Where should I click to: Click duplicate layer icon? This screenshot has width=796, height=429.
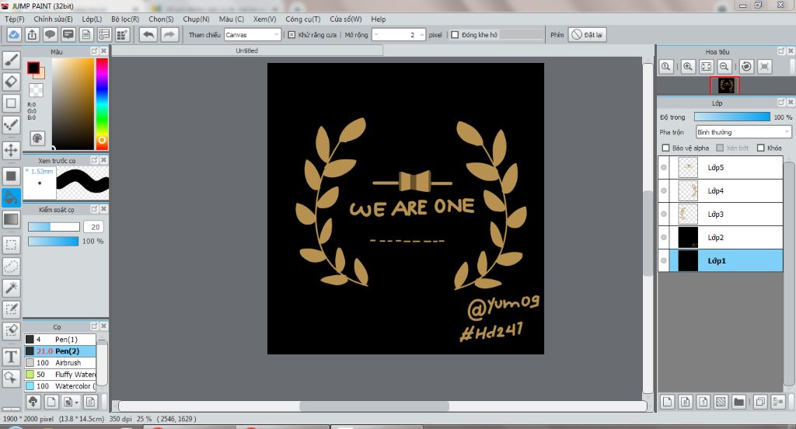760,402
